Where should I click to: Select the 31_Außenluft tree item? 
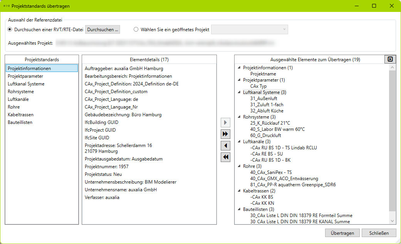pos(263,99)
